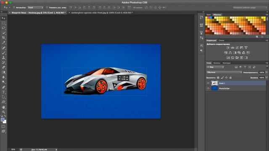Hide the Слой 1 layer
This screenshot has height=151, width=269.
tap(208, 83)
